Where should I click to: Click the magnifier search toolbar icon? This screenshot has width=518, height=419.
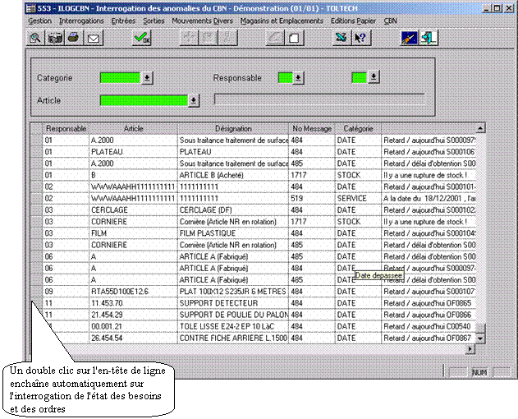[x=35, y=38]
